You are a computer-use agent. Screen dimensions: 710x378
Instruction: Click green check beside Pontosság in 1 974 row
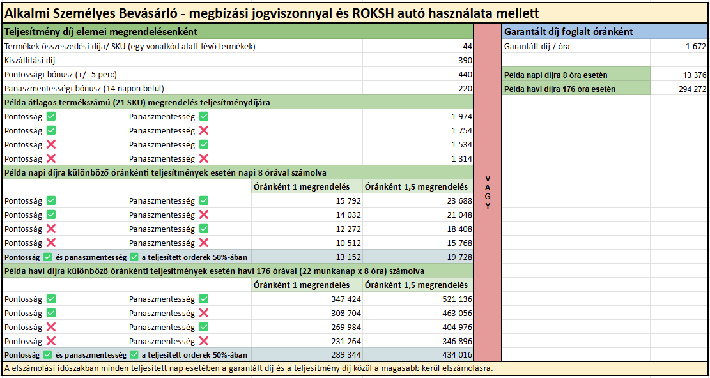tap(51, 117)
